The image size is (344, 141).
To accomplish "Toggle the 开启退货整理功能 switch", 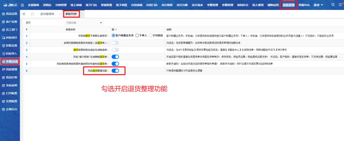I will click(115, 70).
